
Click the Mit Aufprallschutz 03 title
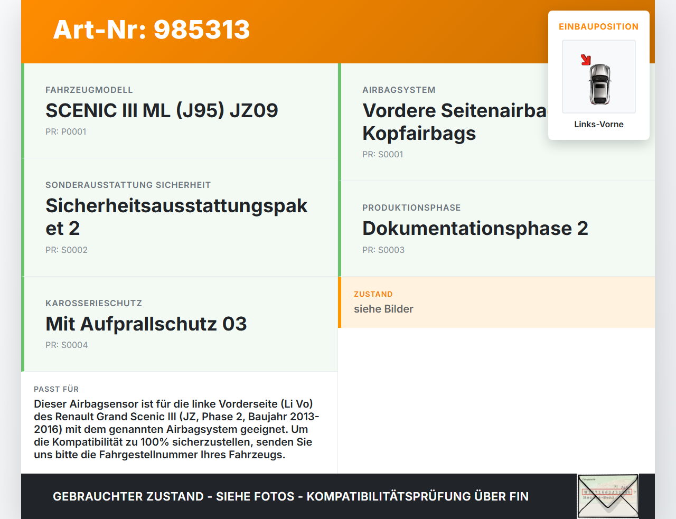tap(146, 324)
